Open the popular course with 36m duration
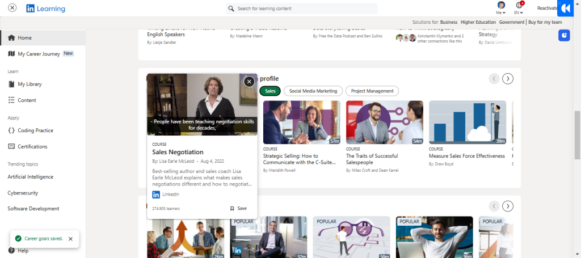Viewport: 581px width, 258px height. point(435,237)
